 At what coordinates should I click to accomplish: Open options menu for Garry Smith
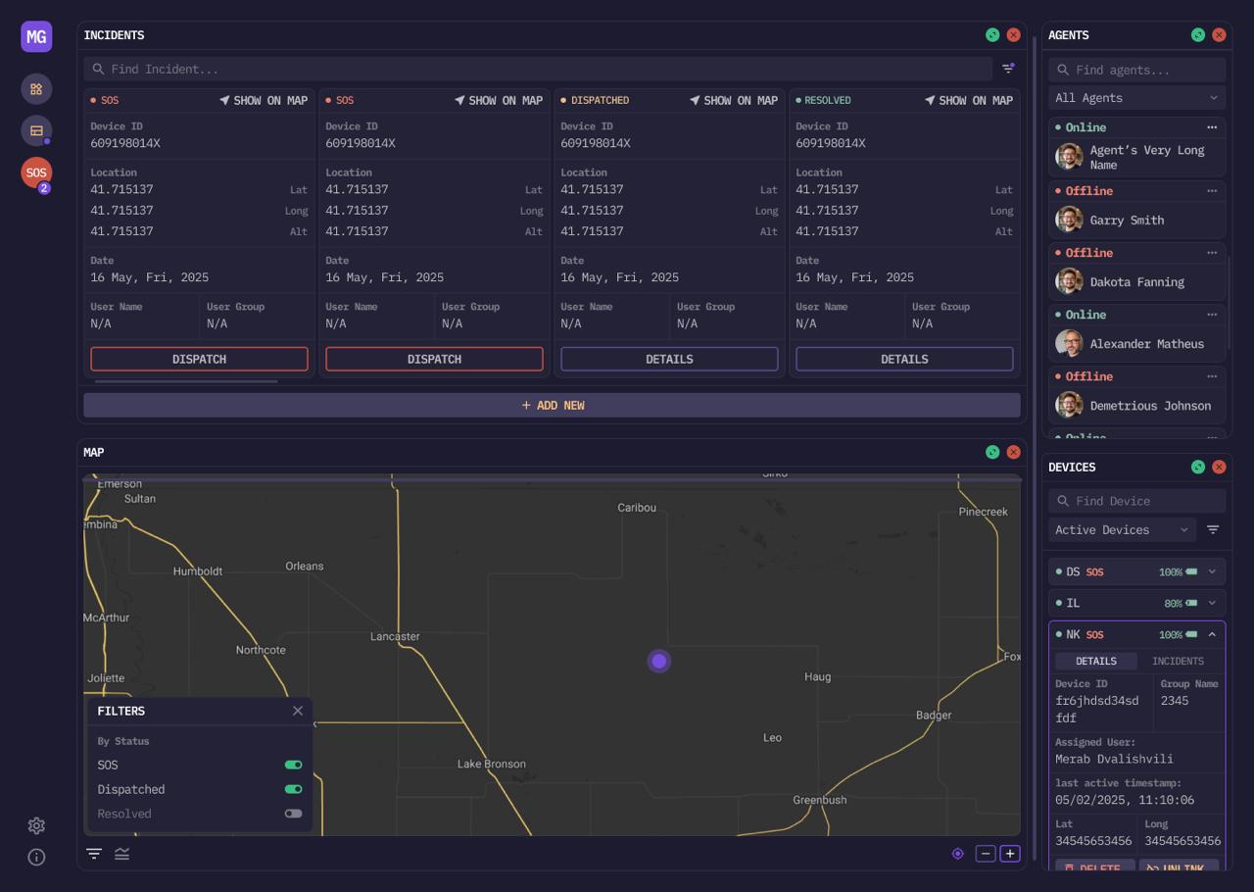click(x=1212, y=191)
